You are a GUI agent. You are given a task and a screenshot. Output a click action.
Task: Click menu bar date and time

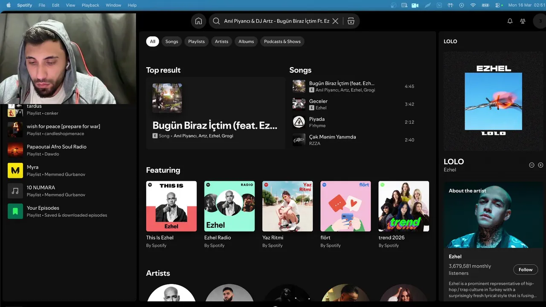(x=526, y=5)
